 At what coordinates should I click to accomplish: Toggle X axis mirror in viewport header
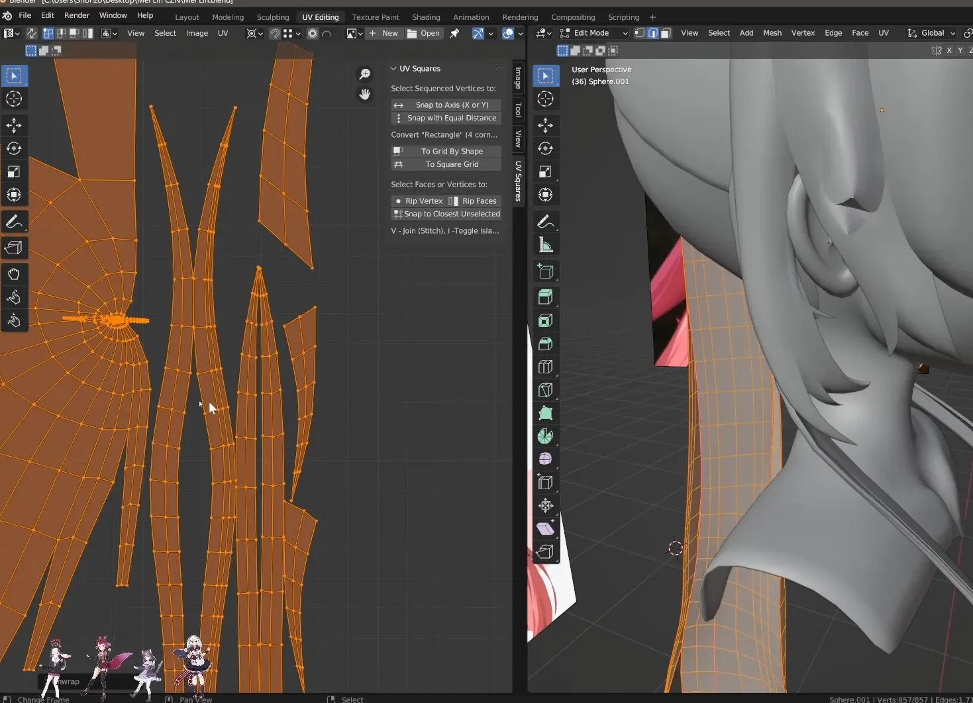click(949, 50)
